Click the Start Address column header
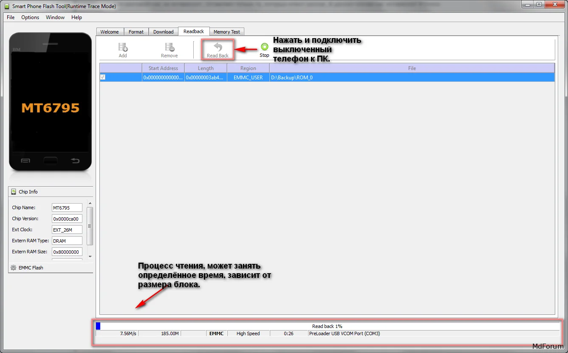This screenshot has height=353, width=568. coord(163,68)
